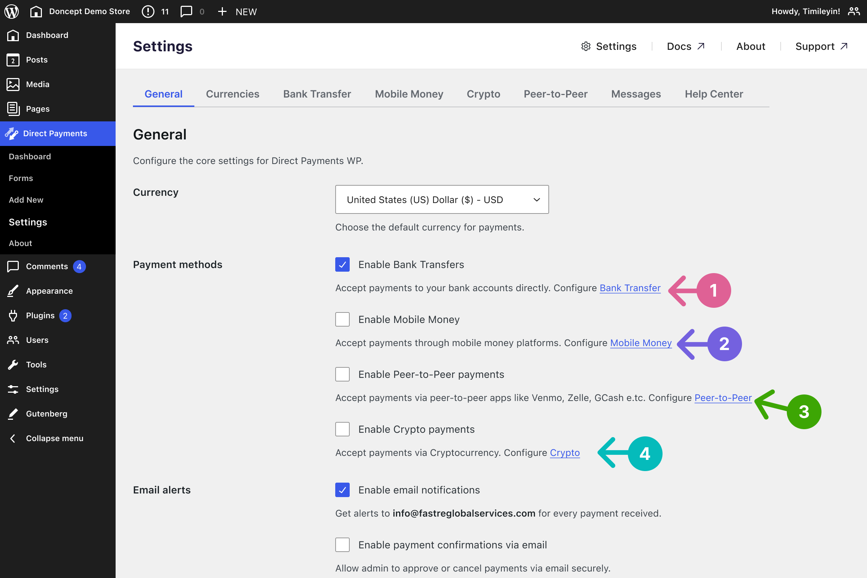Tick Enable payment confirmations via email

click(x=342, y=545)
